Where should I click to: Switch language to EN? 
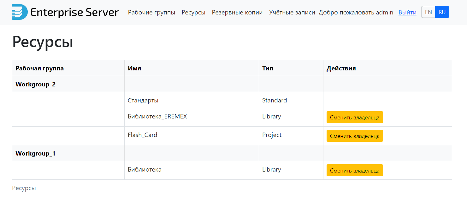428,12
